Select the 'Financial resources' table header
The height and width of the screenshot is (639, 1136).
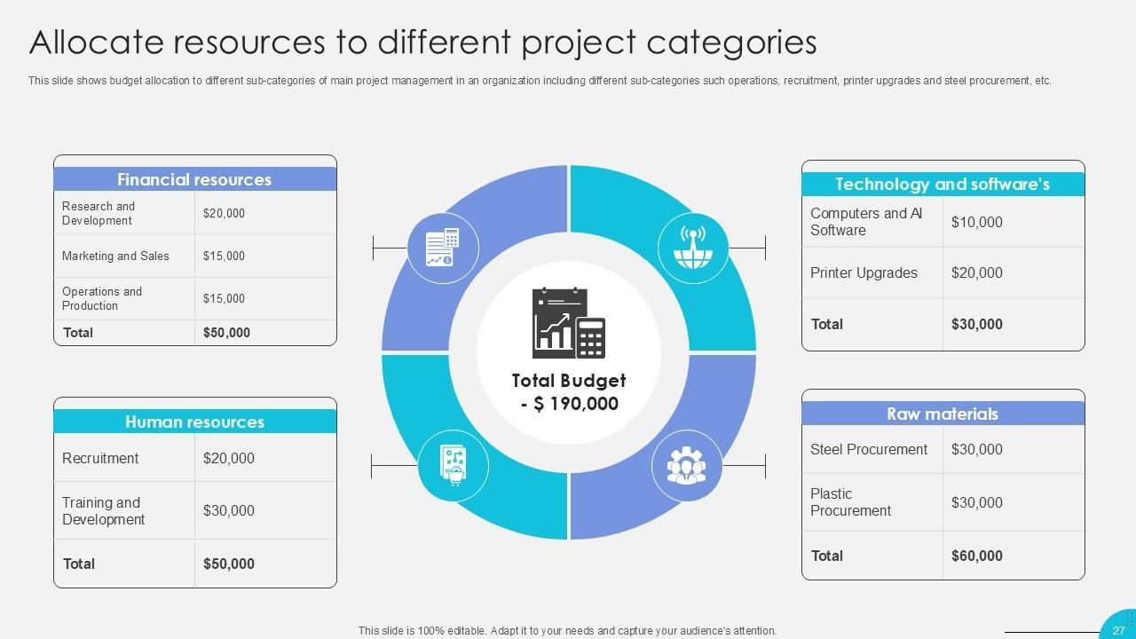[195, 179]
